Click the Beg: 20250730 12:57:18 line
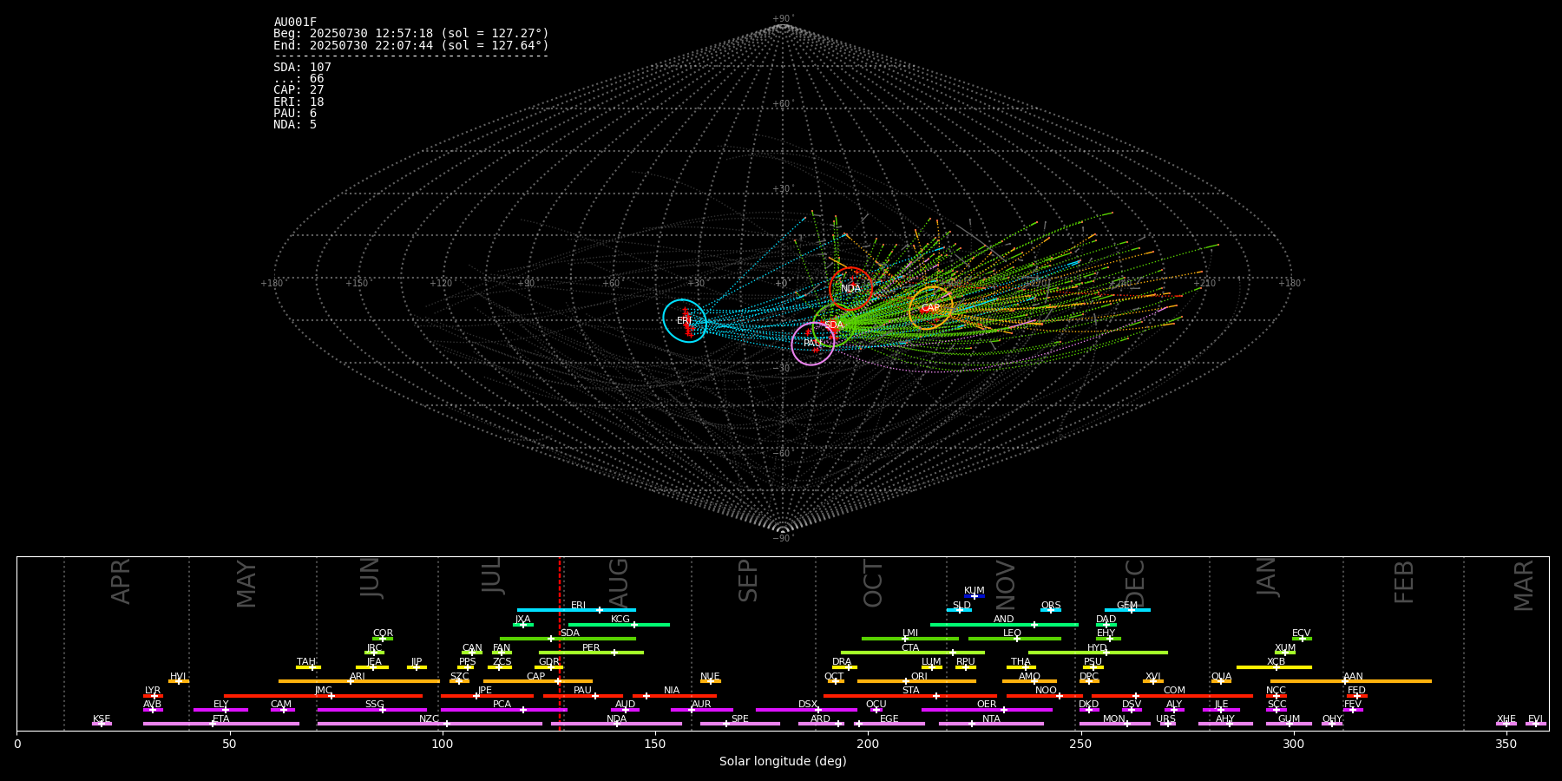The height and width of the screenshot is (781, 1562). pyautogui.click(x=411, y=34)
